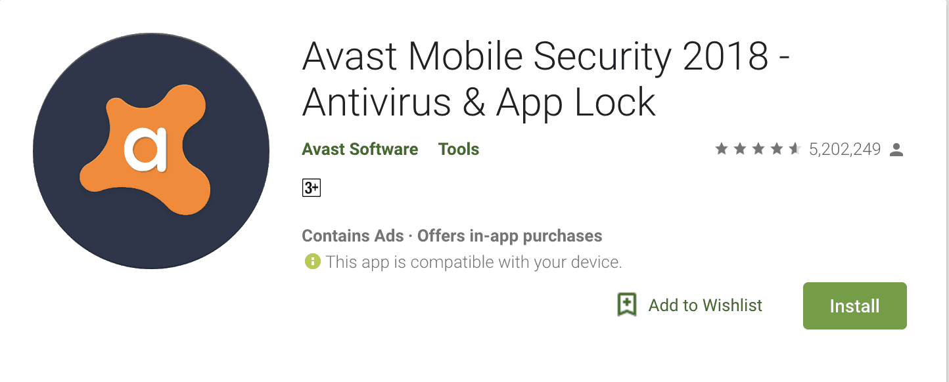
Task: Click the Contains Ads label
Action: (352, 236)
